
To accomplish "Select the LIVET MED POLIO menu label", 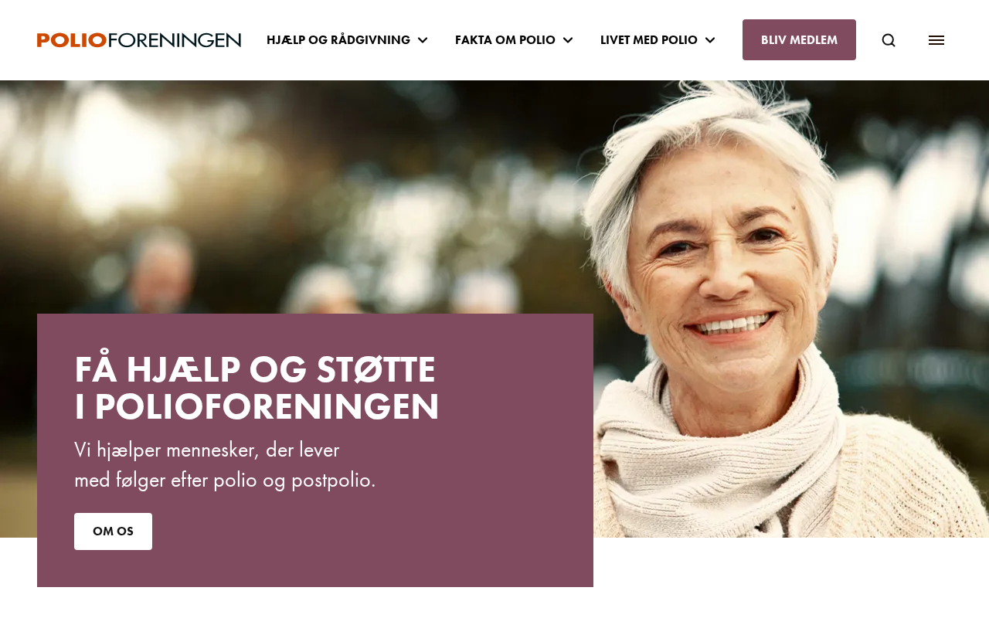I will pos(649,40).
